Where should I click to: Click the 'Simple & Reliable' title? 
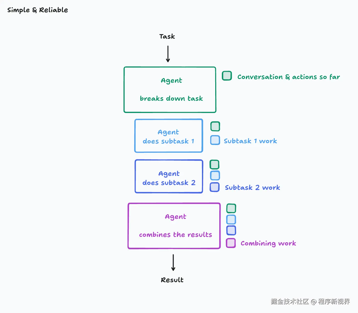37,10
